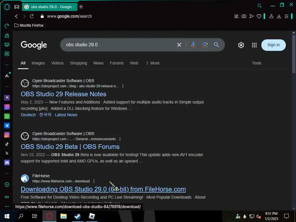Viewport: 296px width, 222px height.
Task: Search open tabs via magnifier icon
Action: click(260, 6)
